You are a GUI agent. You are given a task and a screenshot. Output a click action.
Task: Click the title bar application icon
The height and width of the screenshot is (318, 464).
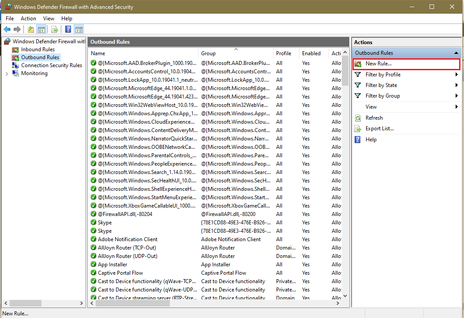pos(8,7)
